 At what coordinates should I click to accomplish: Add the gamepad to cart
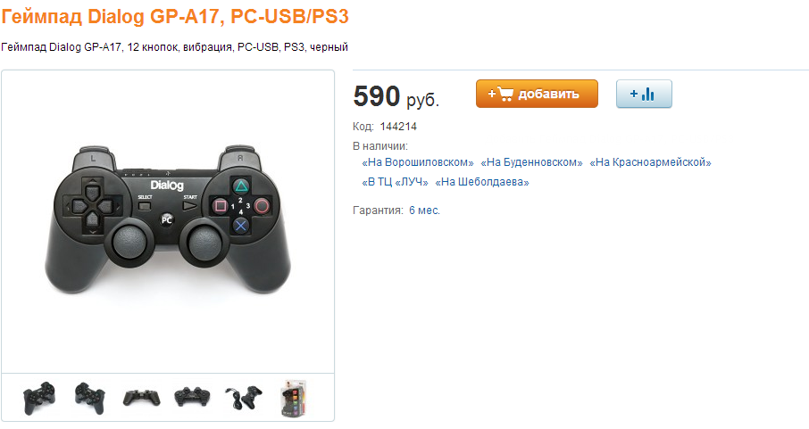point(537,94)
